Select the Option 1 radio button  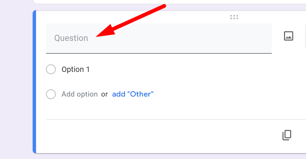51,69
